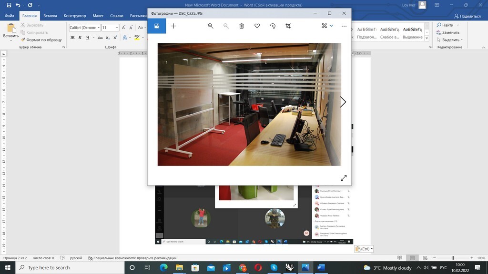Click the zoom in magnifier in Photos
488x274 pixels.
click(210, 26)
